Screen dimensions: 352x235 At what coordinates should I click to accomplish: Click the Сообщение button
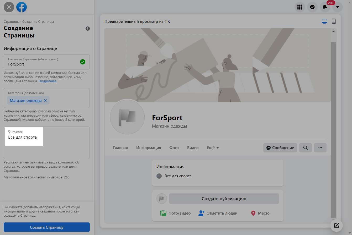280,148
